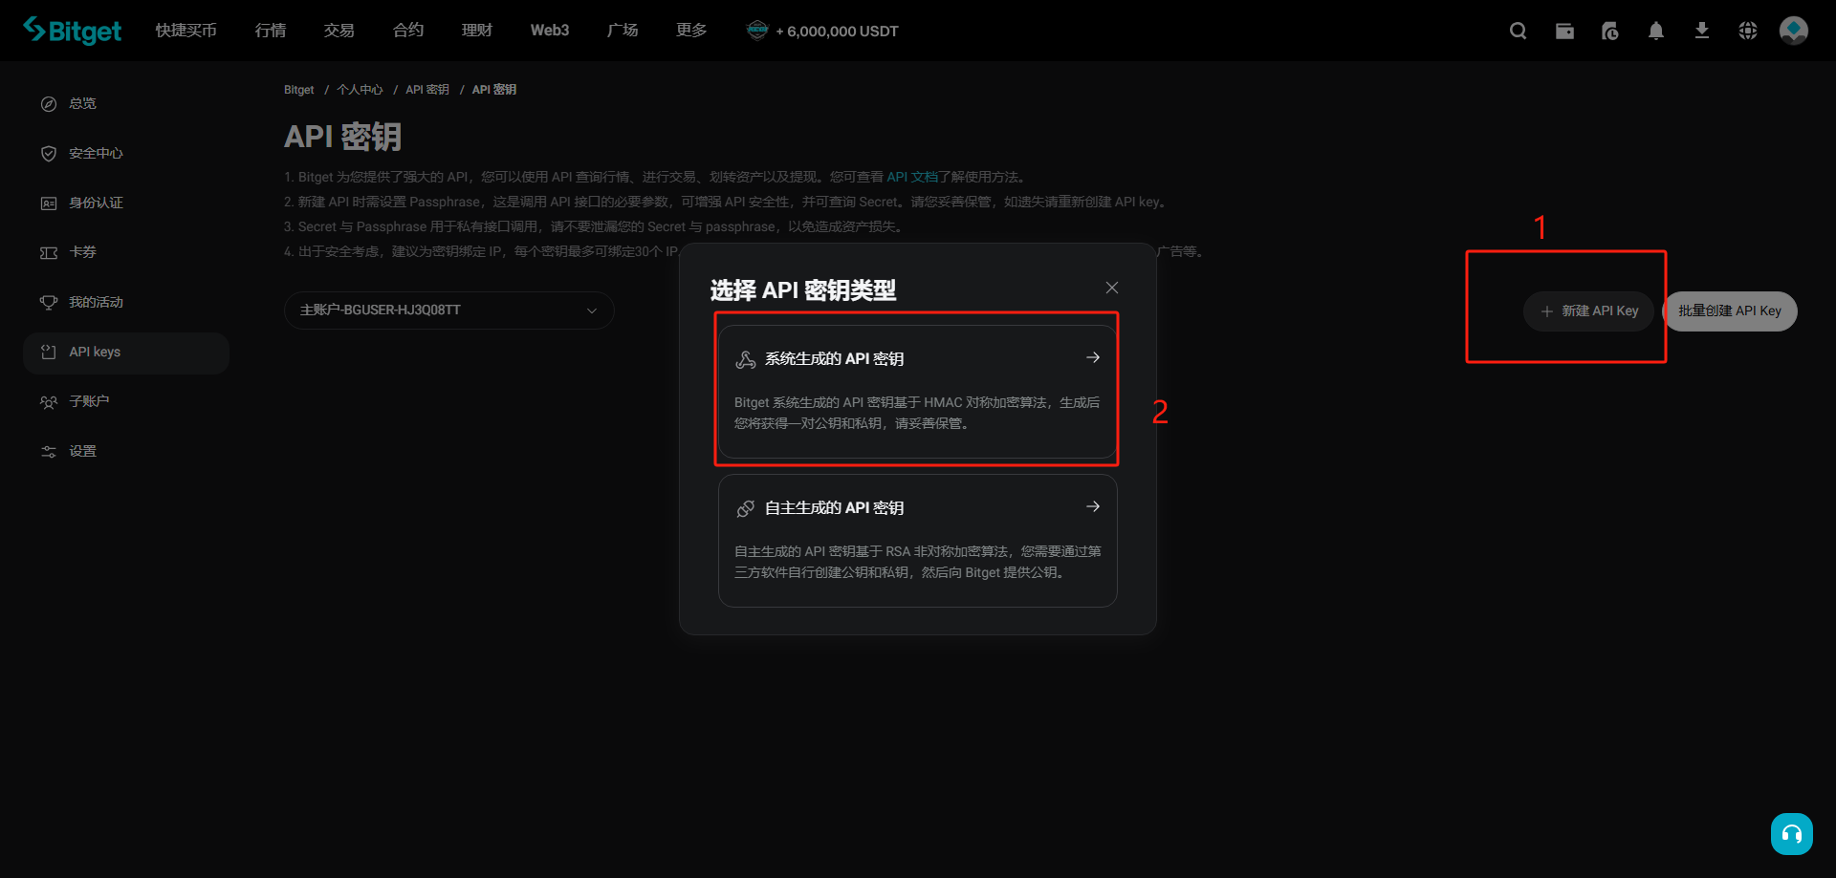Click the 总览 compass icon
The image size is (1836, 878).
(x=49, y=103)
